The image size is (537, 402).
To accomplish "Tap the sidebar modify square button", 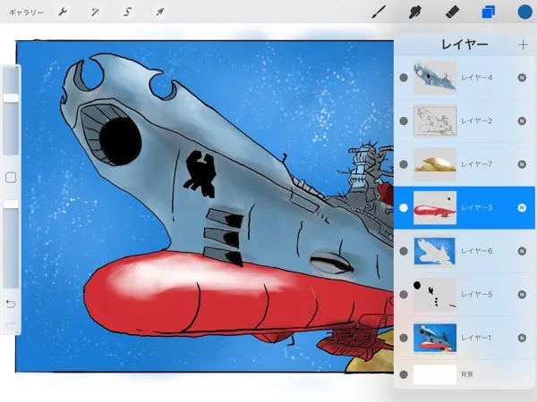I will tap(11, 178).
